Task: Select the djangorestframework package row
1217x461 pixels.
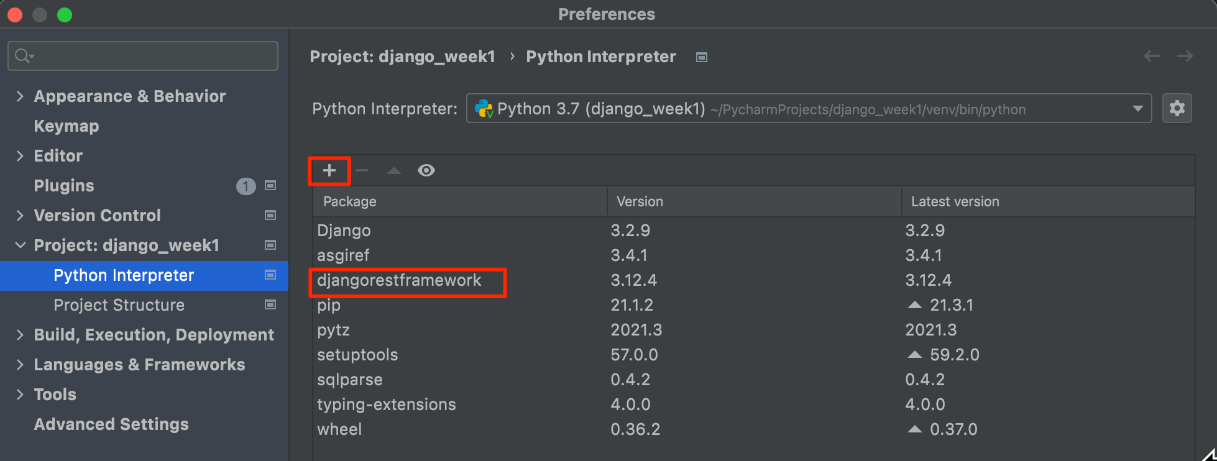Action: click(754, 280)
